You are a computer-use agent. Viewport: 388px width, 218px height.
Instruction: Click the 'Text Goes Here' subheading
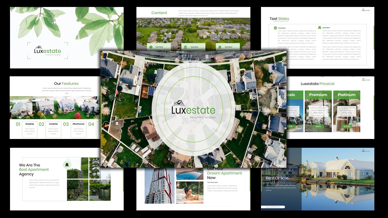(212, 182)
